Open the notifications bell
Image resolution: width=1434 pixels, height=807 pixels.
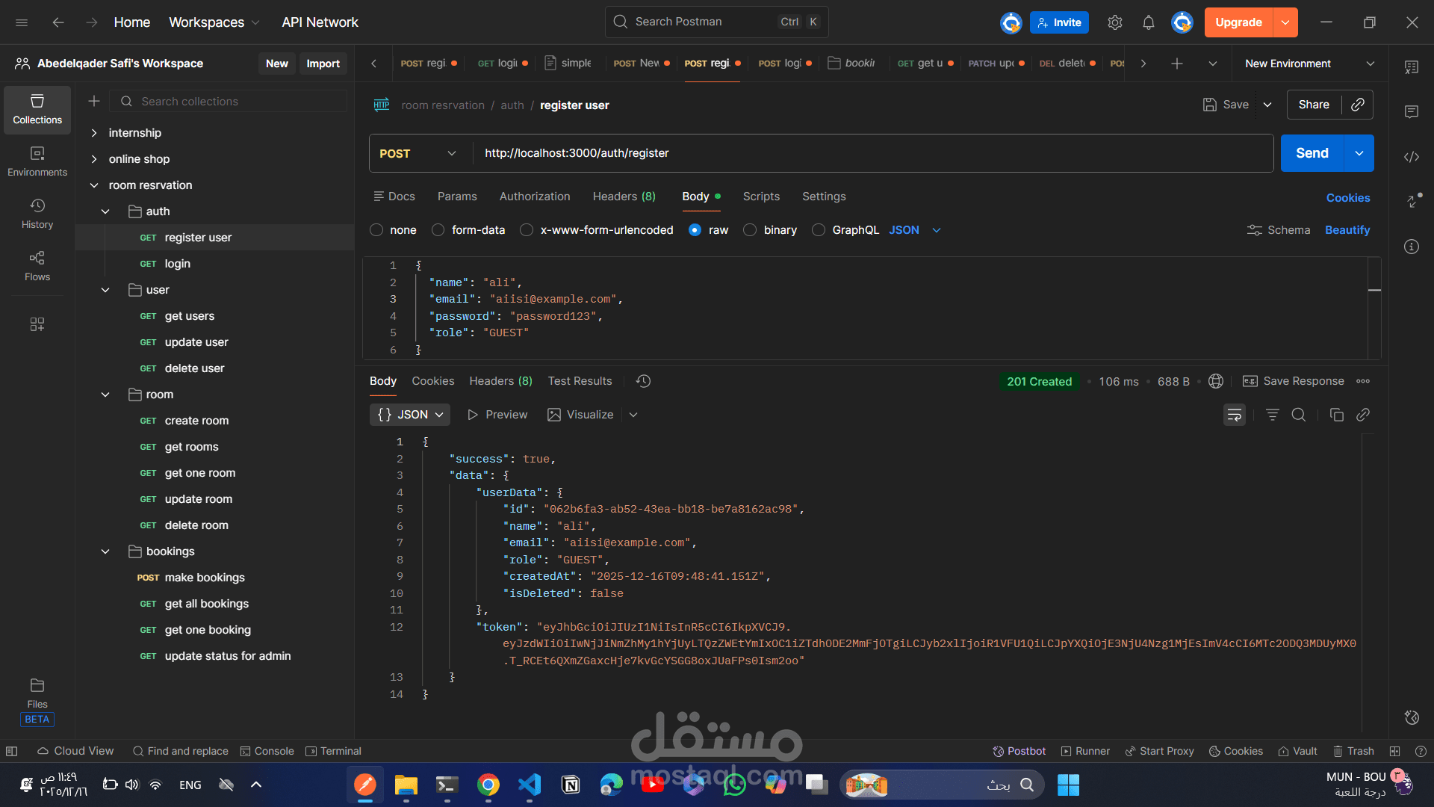tap(1148, 22)
